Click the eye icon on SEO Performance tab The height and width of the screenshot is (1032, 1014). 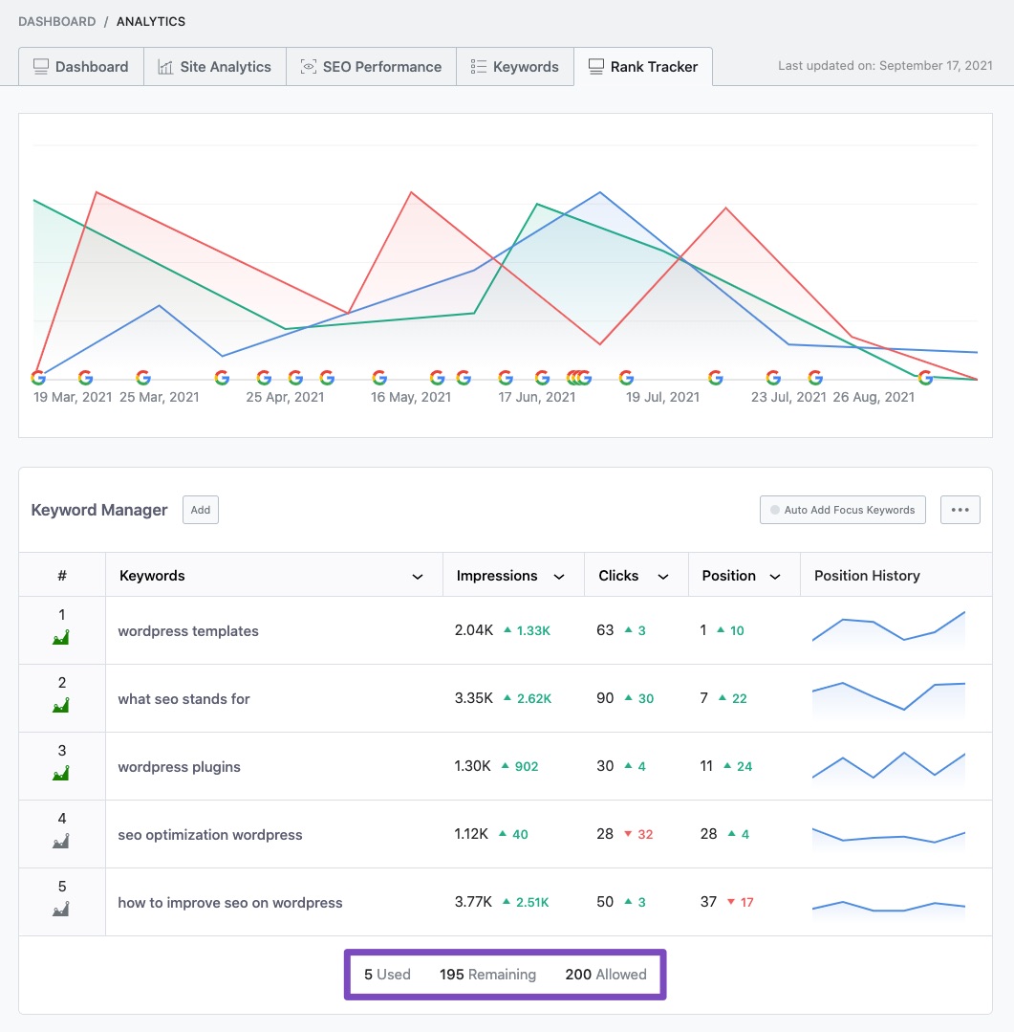point(308,66)
